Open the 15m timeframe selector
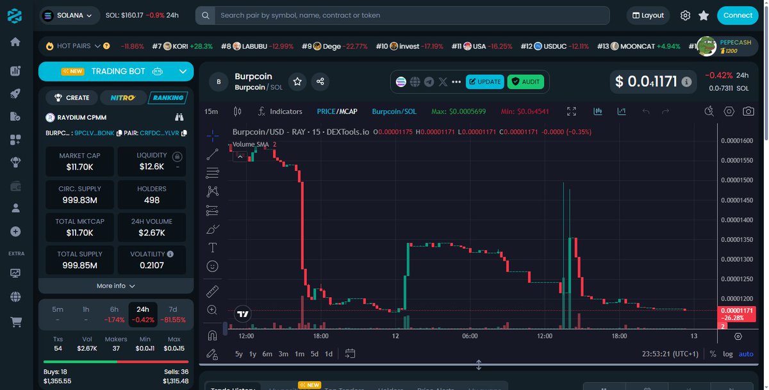The height and width of the screenshot is (390, 769). pos(211,111)
